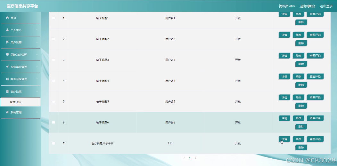Viewport: 337px width, 166px height.
Task: Click the home icon beside 首页
Action: click(x=7, y=18)
